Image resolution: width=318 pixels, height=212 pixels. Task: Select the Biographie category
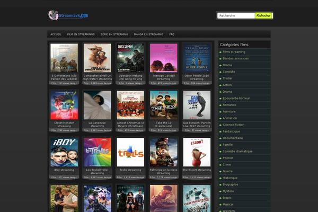[x=230, y=184]
